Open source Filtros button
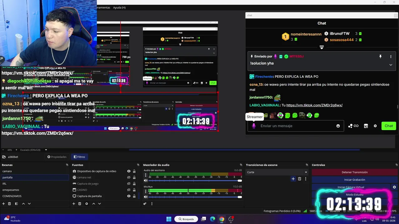The height and width of the screenshot is (224, 399). click(x=79, y=157)
